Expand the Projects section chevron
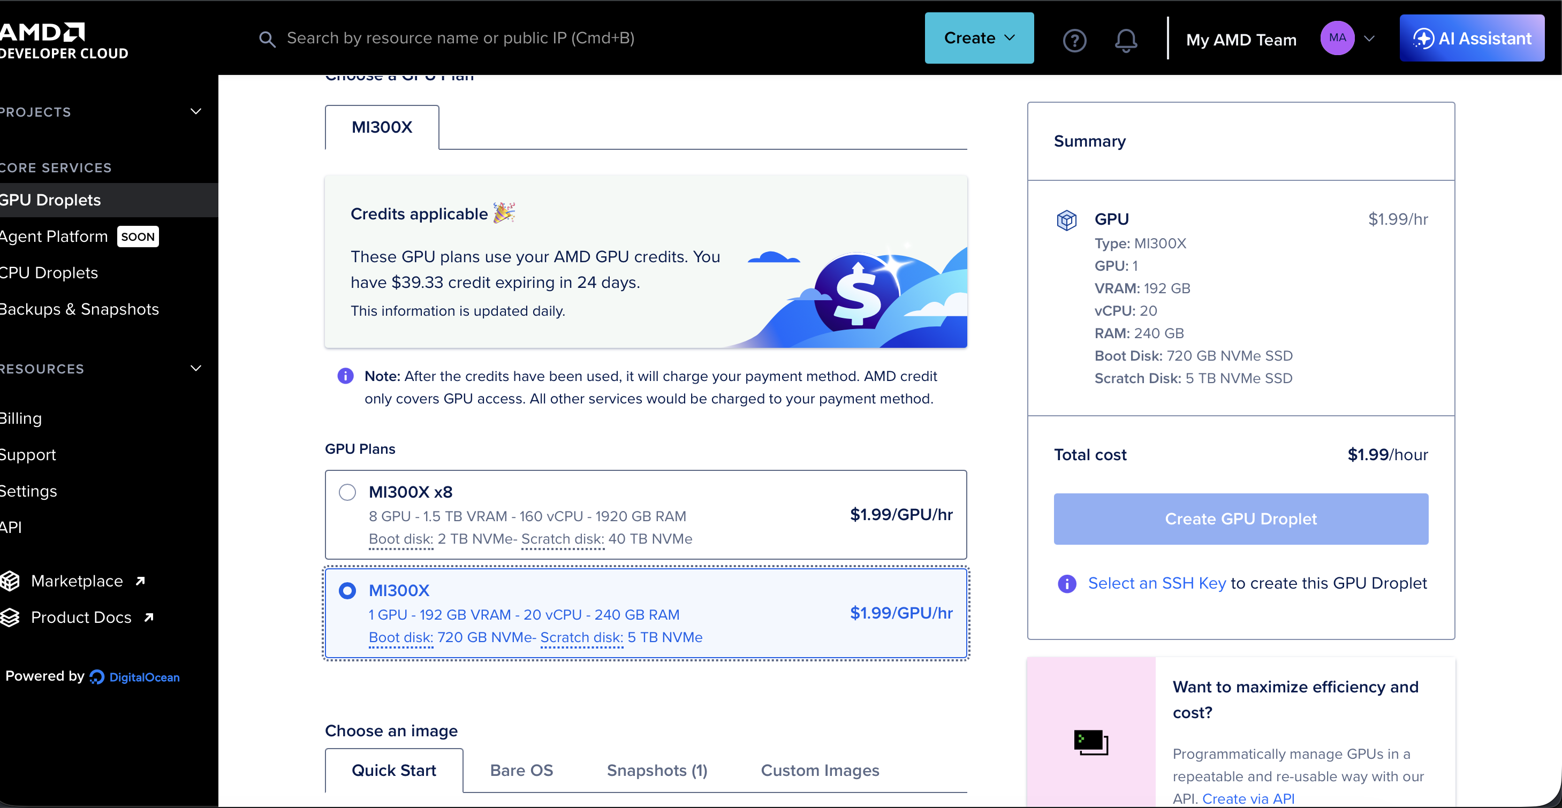The image size is (1562, 808). click(x=196, y=111)
